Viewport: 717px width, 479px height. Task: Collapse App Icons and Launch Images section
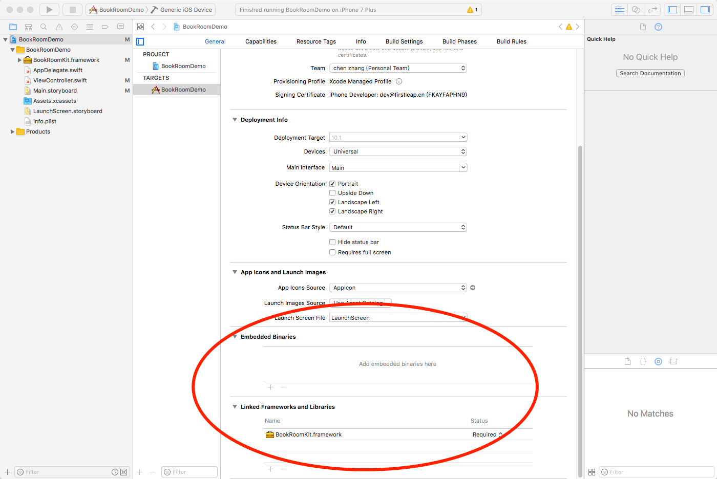tap(235, 272)
